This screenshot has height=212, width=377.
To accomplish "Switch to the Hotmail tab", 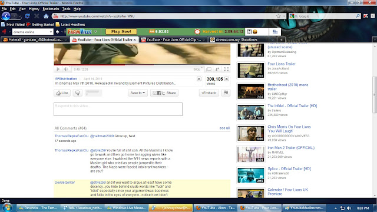I will pos(35,39).
